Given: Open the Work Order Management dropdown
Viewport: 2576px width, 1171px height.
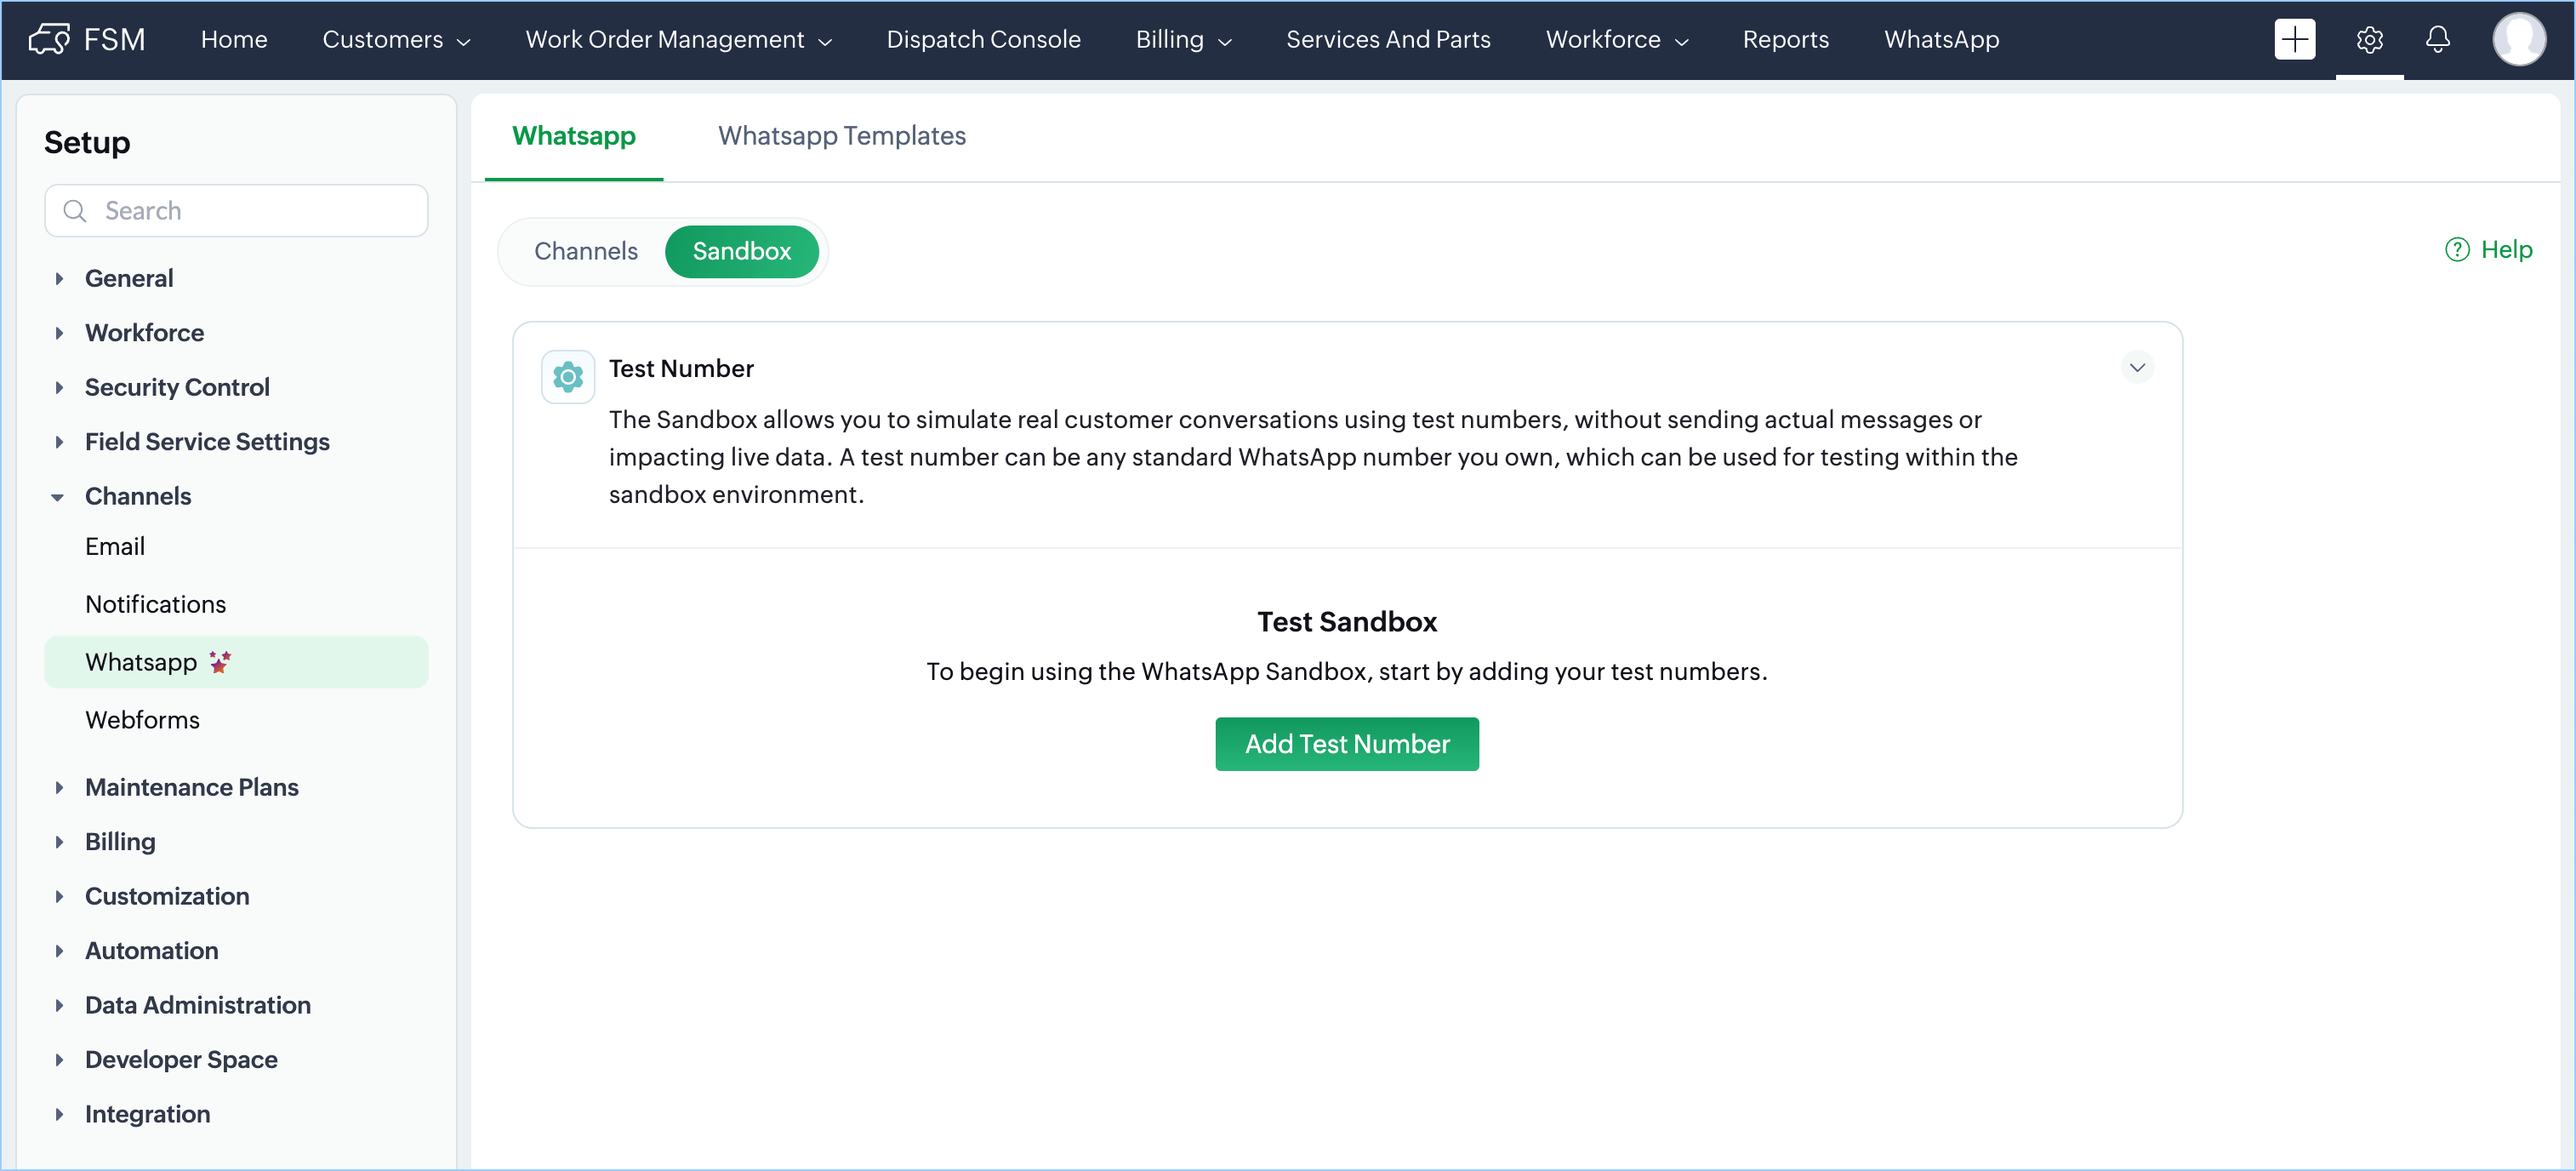Looking at the screenshot, I should pyautogui.click(x=678, y=39).
